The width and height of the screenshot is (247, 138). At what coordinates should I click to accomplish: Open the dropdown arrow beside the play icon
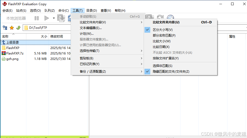54,18
